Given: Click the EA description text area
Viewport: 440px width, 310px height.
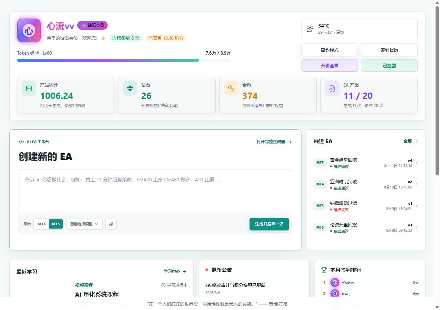Looking at the screenshot, I should click(x=155, y=192).
